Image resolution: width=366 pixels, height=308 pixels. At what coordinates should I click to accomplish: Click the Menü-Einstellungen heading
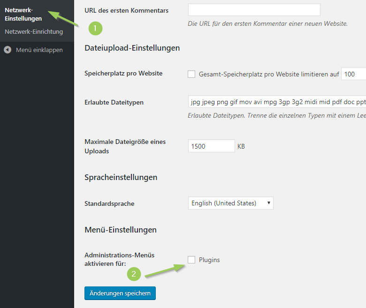click(x=121, y=230)
